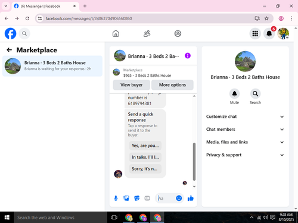Open Facebook search magnifier icon
This screenshot has height=223, width=298.
point(24,33)
